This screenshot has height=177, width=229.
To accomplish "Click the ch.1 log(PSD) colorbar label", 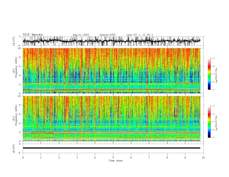I will pos(216,75).
